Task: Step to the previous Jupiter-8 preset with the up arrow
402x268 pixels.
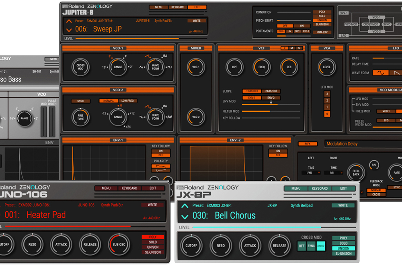Action: (x=69, y=21)
